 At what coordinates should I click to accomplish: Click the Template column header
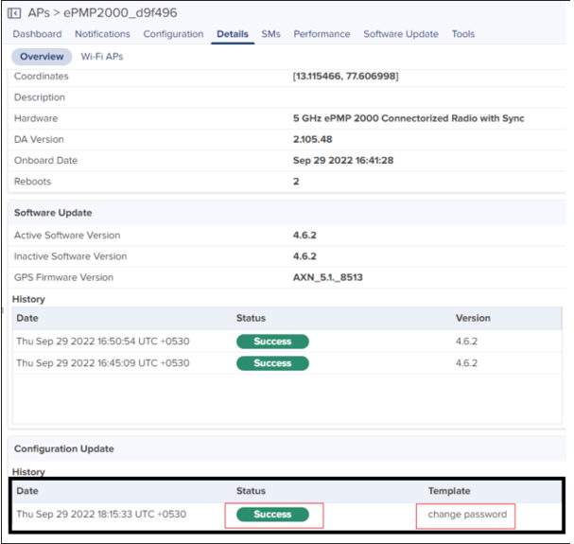[x=449, y=492]
